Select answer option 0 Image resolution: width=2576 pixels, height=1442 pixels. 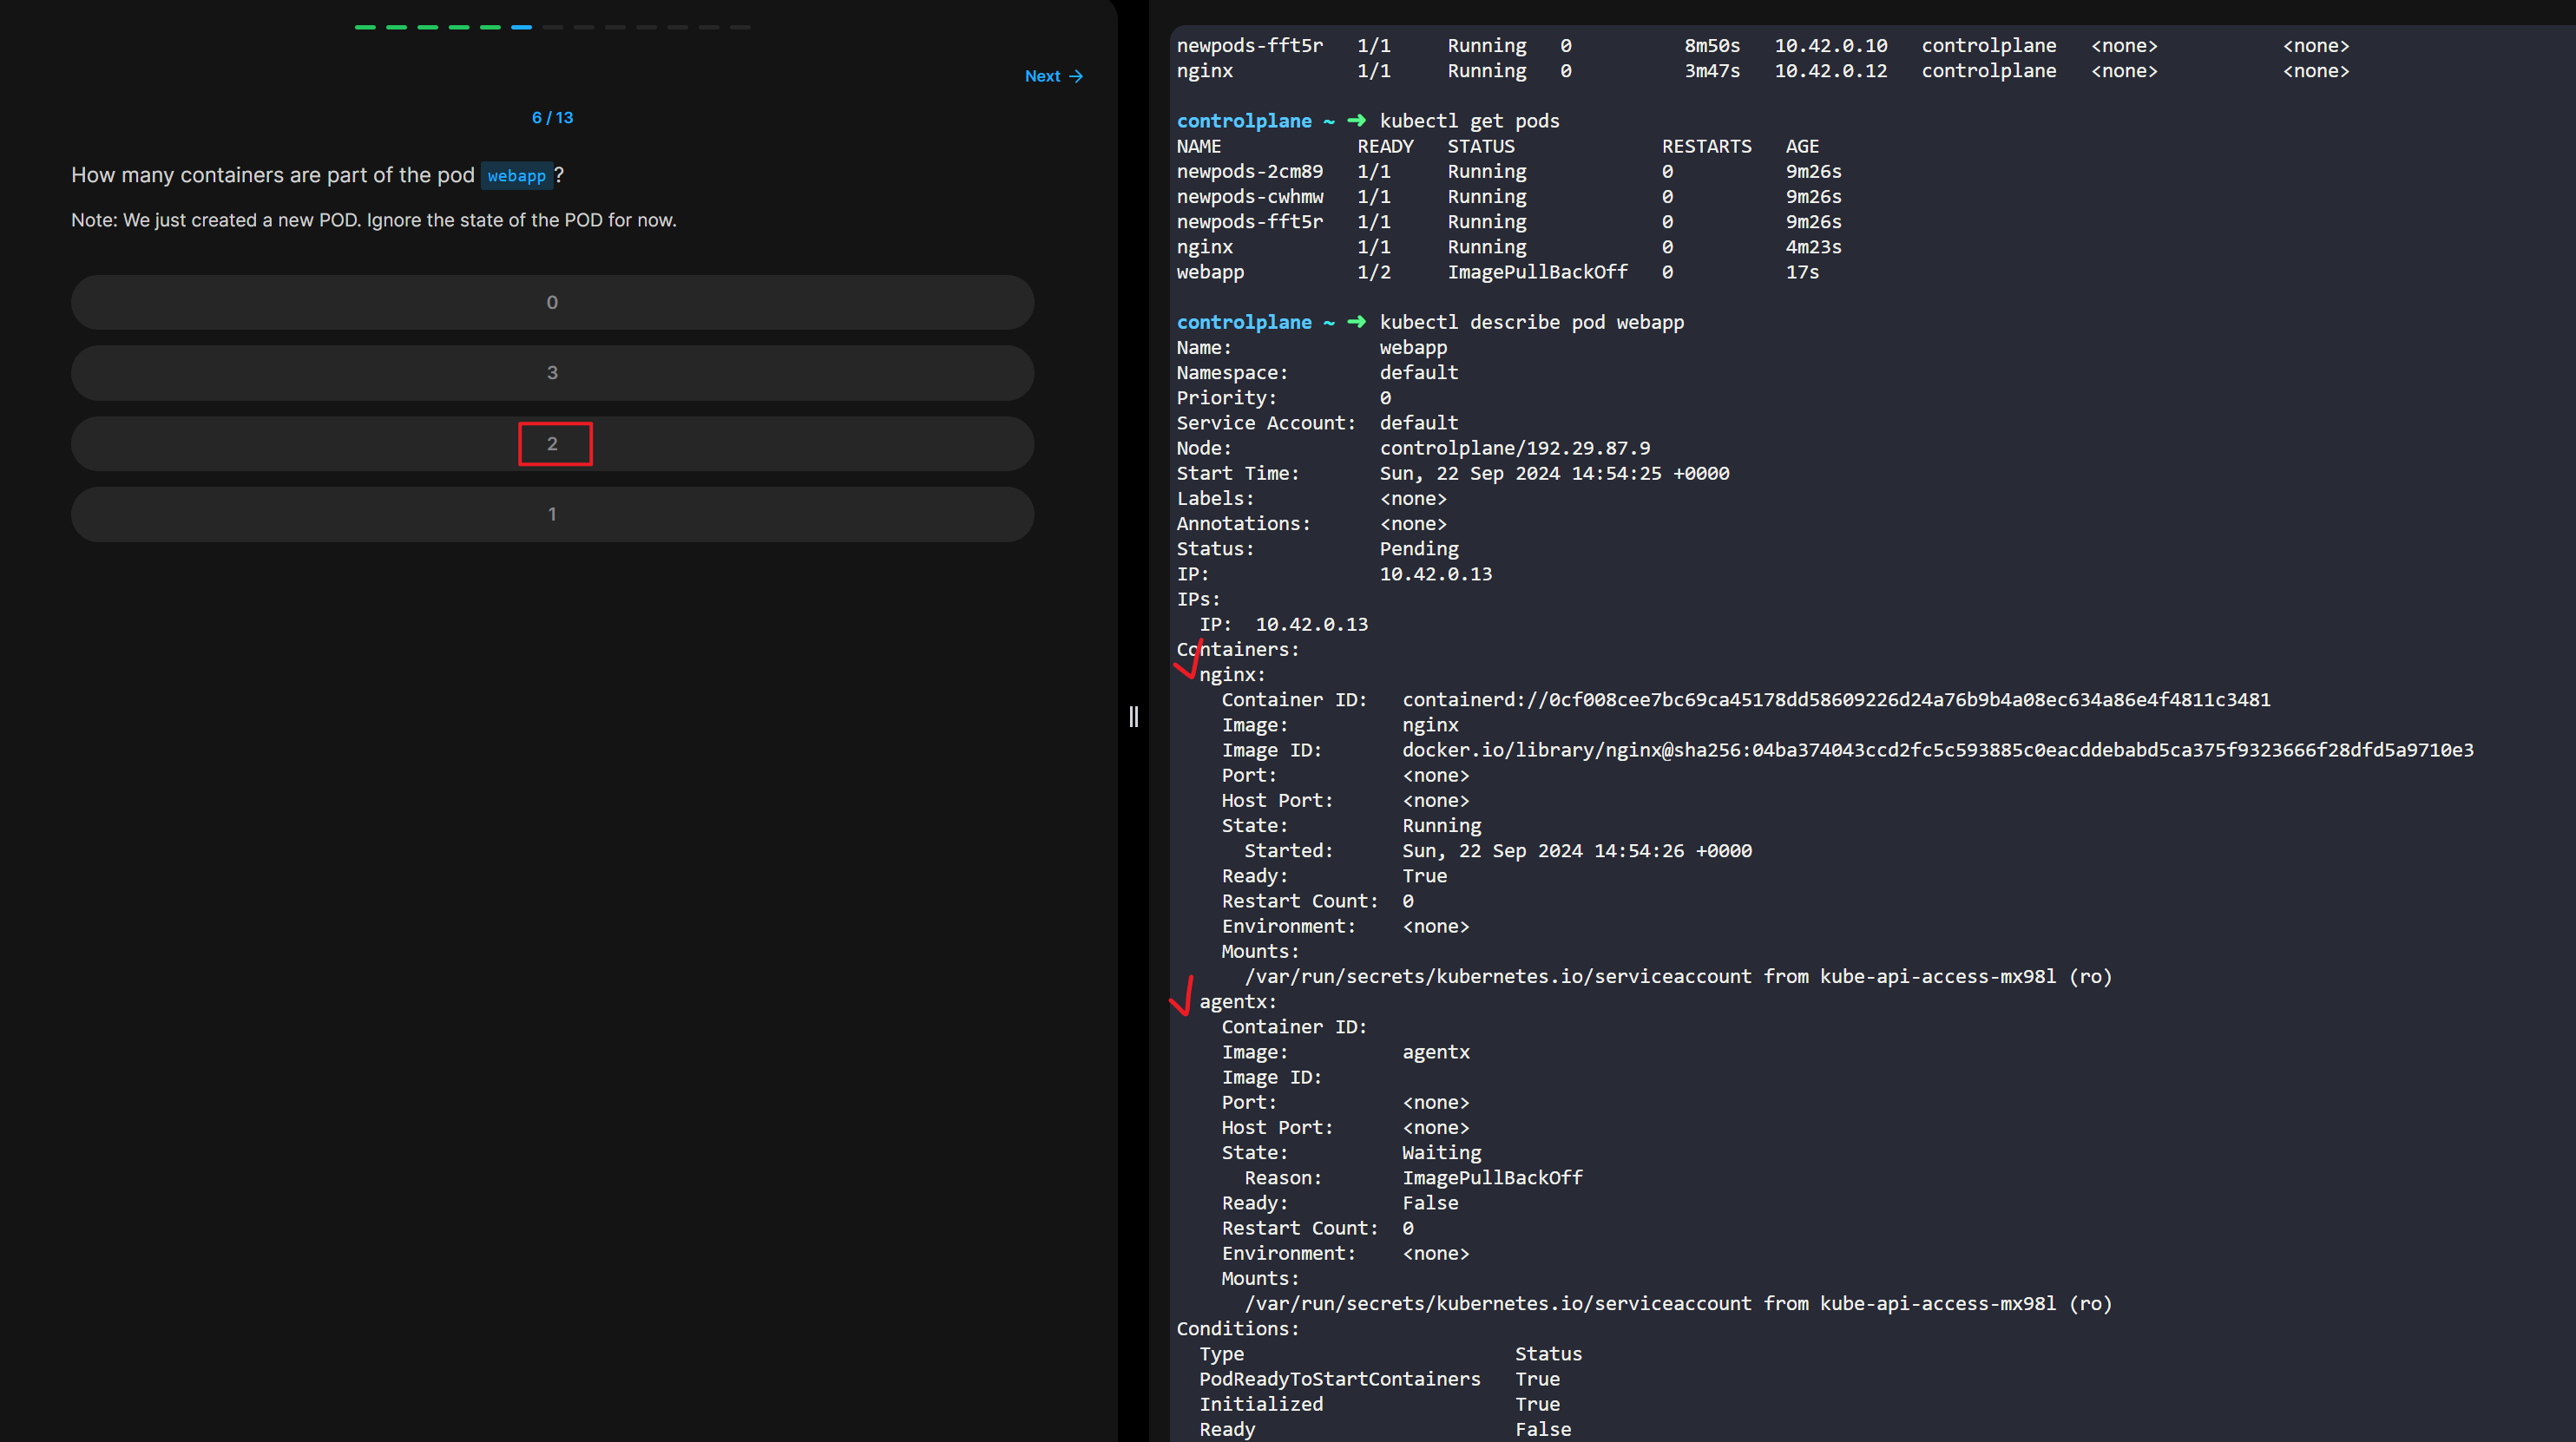pyautogui.click(x=552, y=302)
